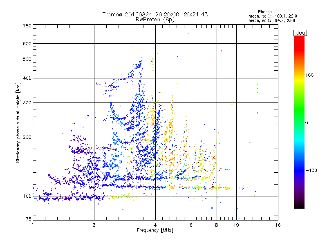
Task: Click x-axis tick label '1'
Action: tap(33, 225)
